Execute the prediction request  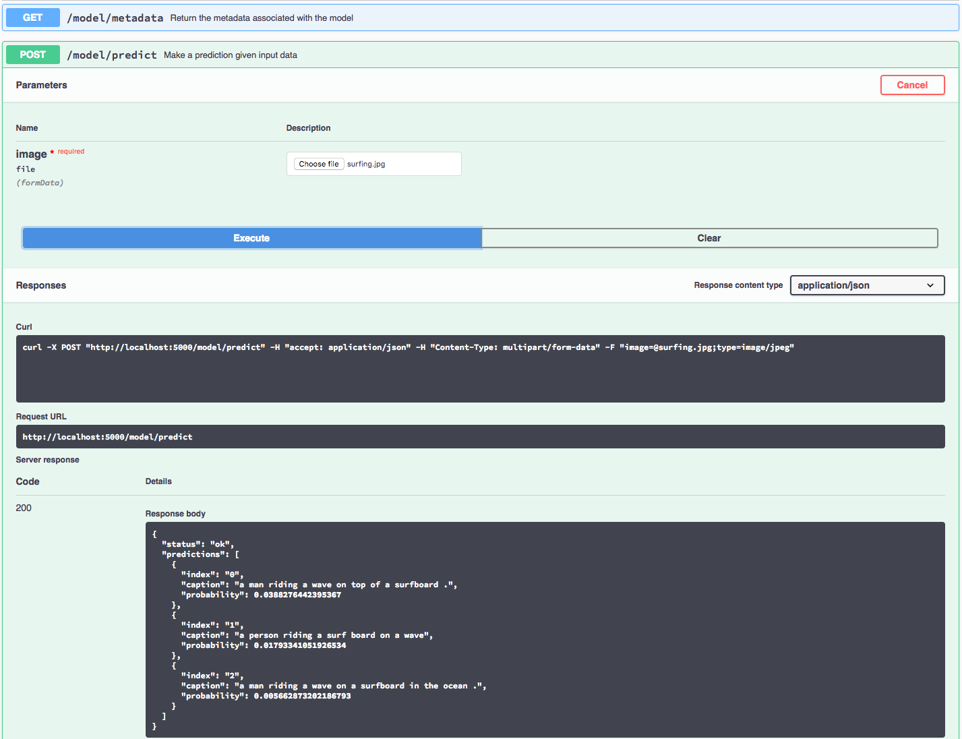click(251, 238)
